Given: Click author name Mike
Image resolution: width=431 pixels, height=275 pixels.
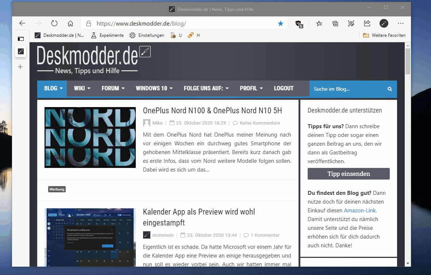Looking at the screenshot, I should coord(158,123).
